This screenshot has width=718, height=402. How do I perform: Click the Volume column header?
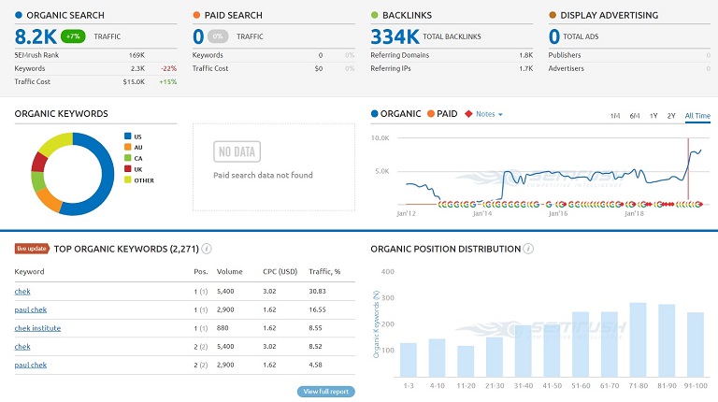[x=229, y=271]
